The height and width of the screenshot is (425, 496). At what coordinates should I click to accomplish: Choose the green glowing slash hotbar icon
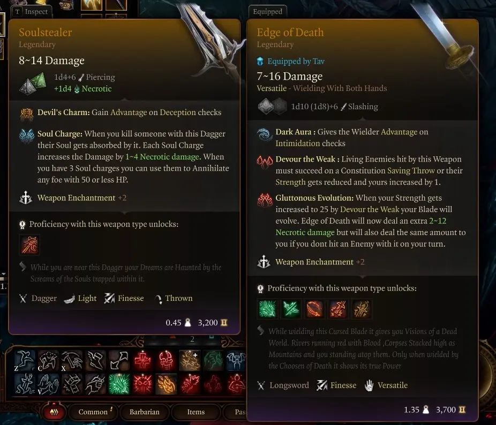pyautogui.click(x=119, y=384)
